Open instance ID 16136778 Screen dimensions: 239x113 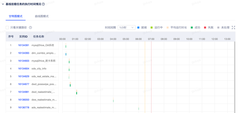click(23, 107)
